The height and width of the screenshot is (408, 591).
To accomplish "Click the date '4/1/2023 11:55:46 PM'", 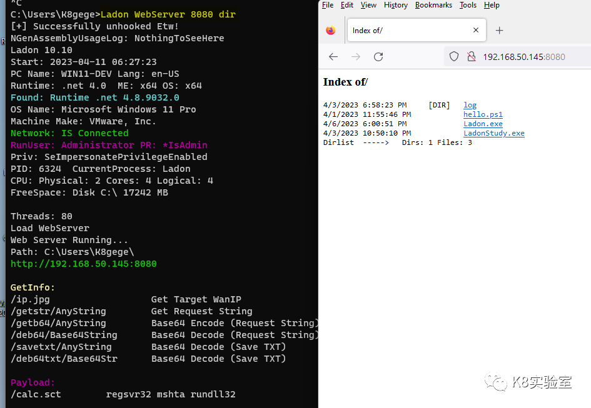I will [367, 114].
